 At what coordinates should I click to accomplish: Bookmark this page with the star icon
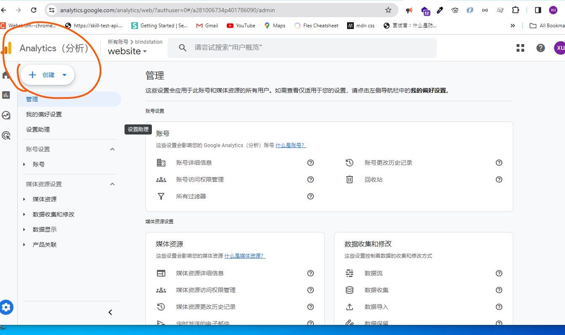pyautogui.click(x=388, y=10)
